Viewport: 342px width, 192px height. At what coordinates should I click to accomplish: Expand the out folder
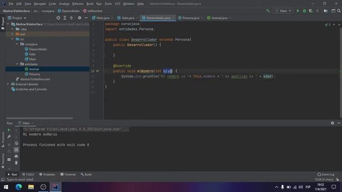coord(12,34)
